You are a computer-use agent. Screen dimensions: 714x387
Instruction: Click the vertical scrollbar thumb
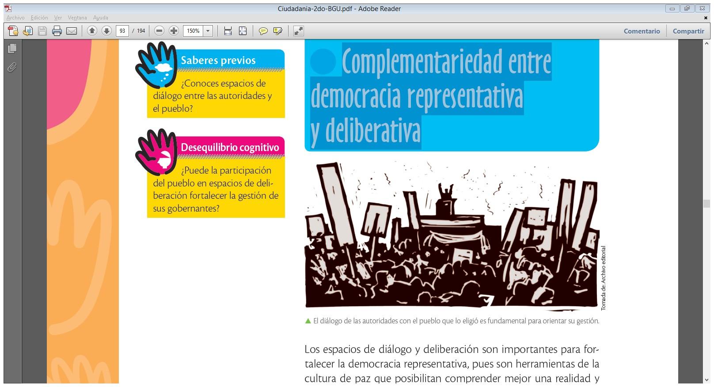click(706, 204)
